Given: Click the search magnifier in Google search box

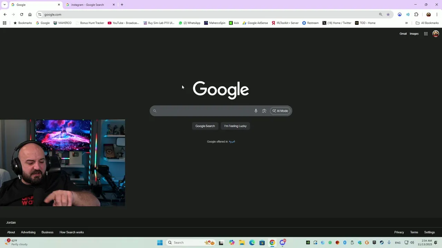Looking at the screenshot, I should tap(155, 111).
